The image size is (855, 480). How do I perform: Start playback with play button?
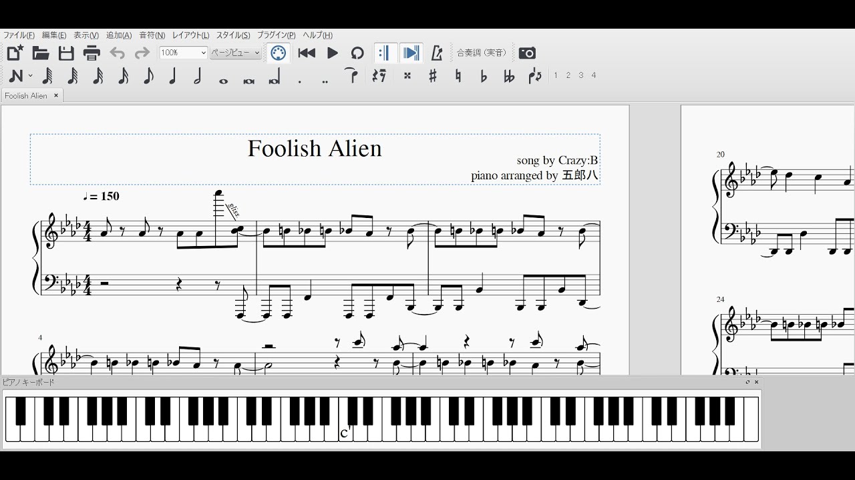tap(333, 53)
